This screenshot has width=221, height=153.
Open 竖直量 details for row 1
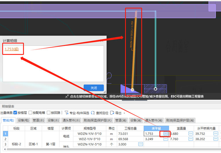click(x=191, y=134)
